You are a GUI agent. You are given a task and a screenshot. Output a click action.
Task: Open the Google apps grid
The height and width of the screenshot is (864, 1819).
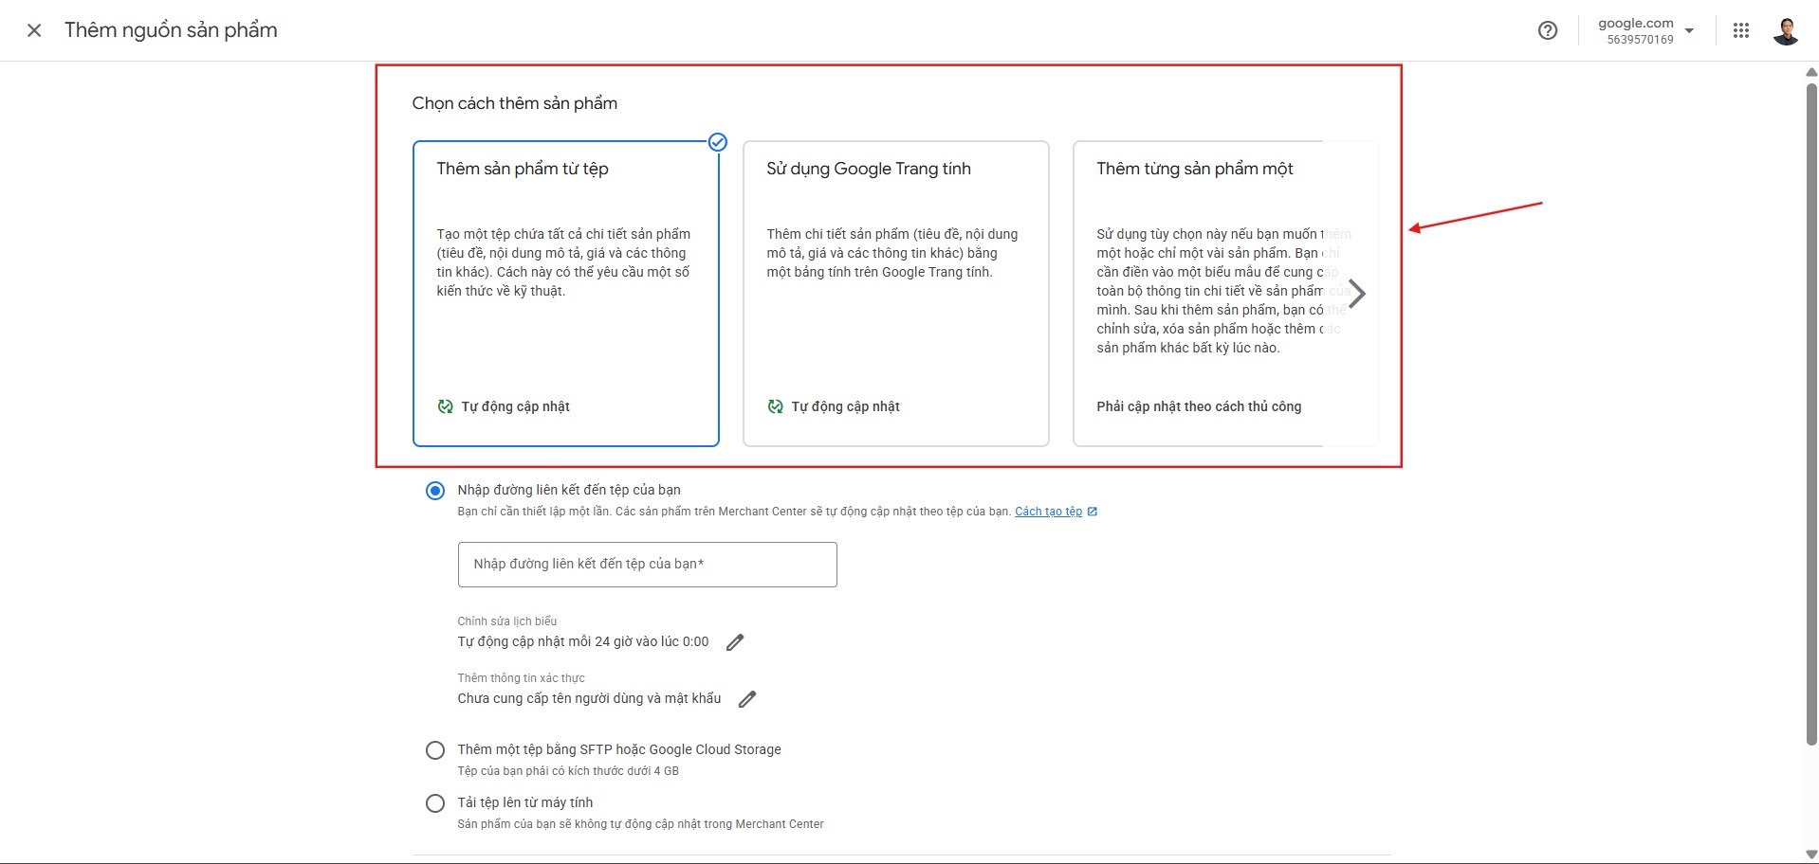click(x=1741, y=30)
